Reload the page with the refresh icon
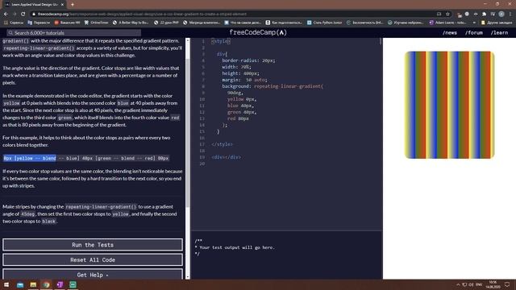Image resolution: width=516 pixels, height=290 pixels. tap(23, 14)
